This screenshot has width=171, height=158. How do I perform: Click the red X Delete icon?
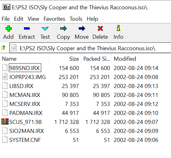[100, 29]
